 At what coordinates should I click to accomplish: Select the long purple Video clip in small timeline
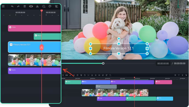[x=132, y=82]
